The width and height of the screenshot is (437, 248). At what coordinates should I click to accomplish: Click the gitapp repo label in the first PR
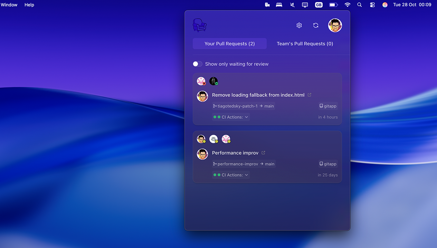point(328,106)
